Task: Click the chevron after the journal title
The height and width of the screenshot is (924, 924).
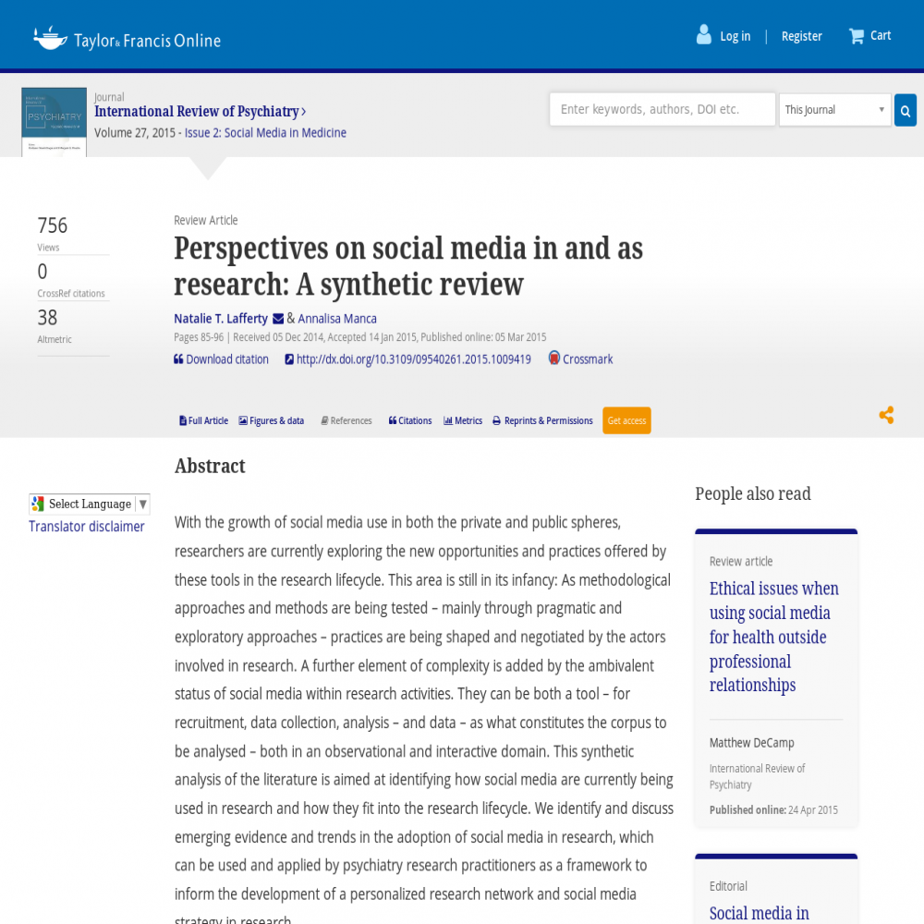Action: 303,112
